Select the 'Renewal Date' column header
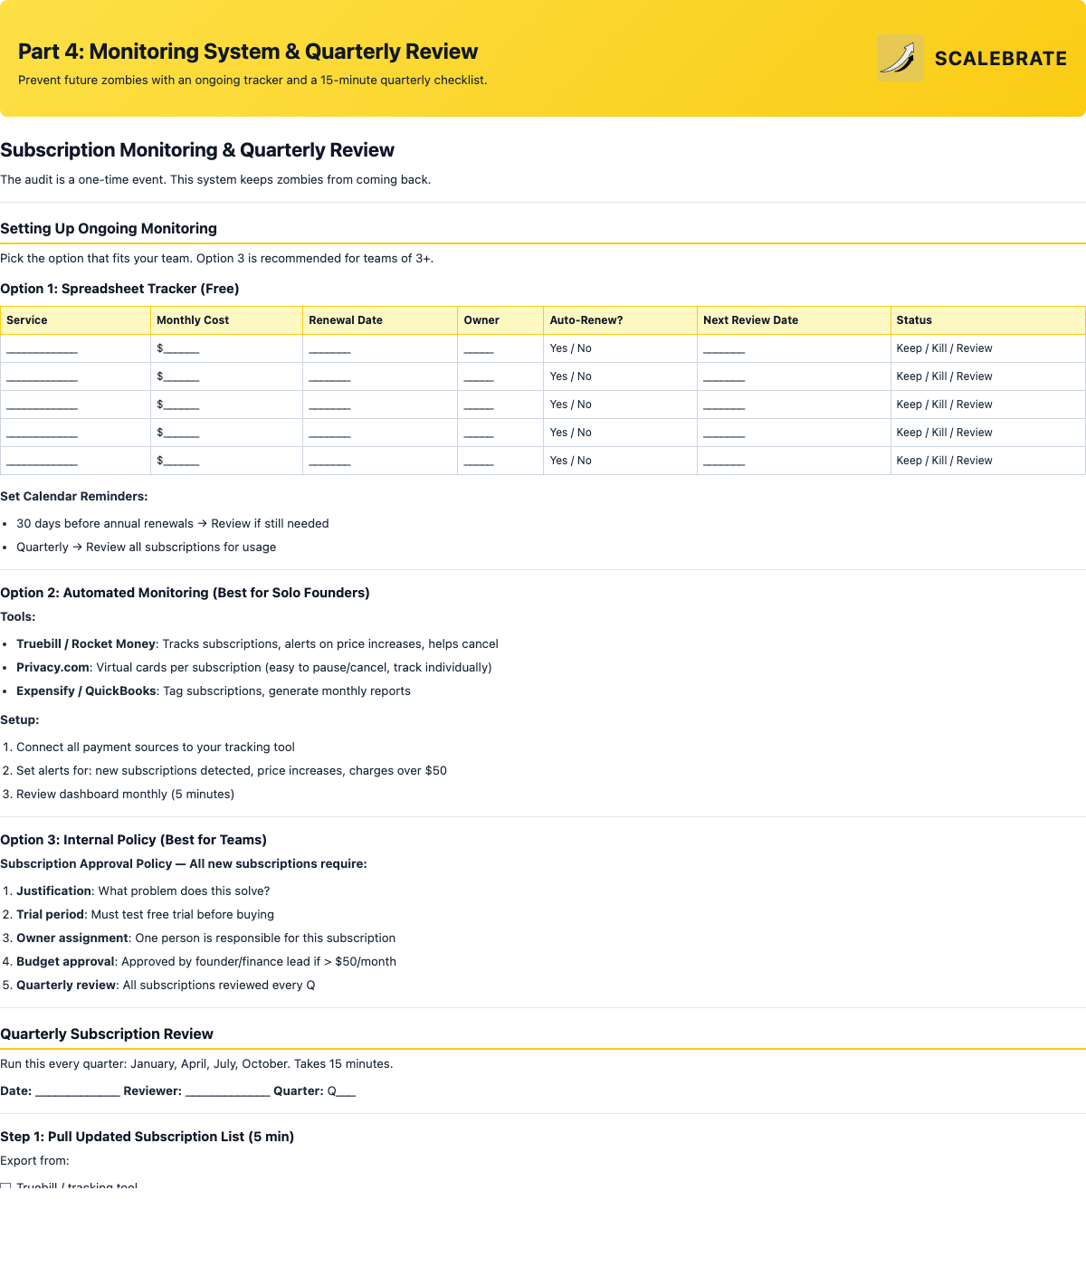 tap(380, 320)
